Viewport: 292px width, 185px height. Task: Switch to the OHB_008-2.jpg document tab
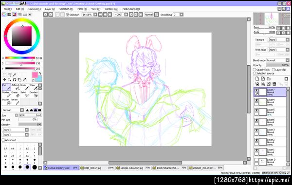pos(97,168)
